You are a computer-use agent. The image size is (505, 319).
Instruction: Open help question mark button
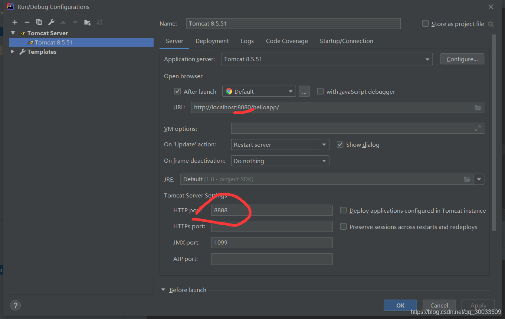click(15, 305)
